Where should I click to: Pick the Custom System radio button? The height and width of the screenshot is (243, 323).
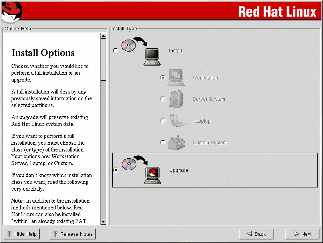pos(163,142)
